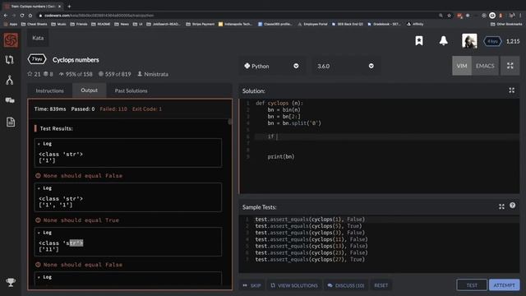Click the bookmark kata icon
Viewport: 526px width, 296px height.
pos(419,40)
